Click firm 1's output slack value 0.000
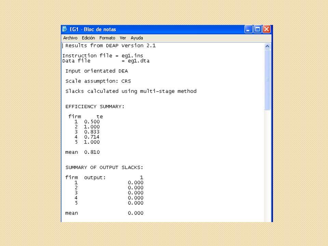This screenshot has height=246, width=328. (136, 182)
